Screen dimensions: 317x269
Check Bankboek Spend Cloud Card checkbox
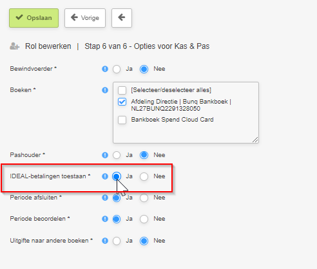tap(122, 120)
